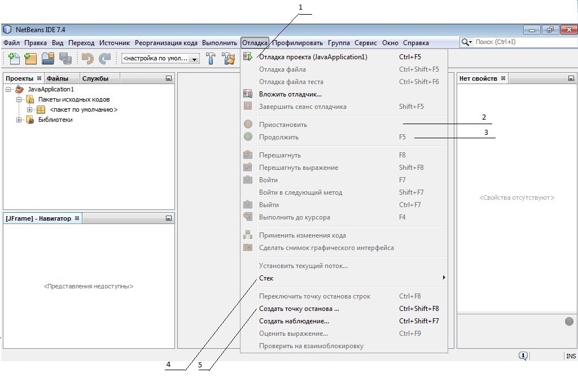Click the Redo arrow icon

click(104, 58)
